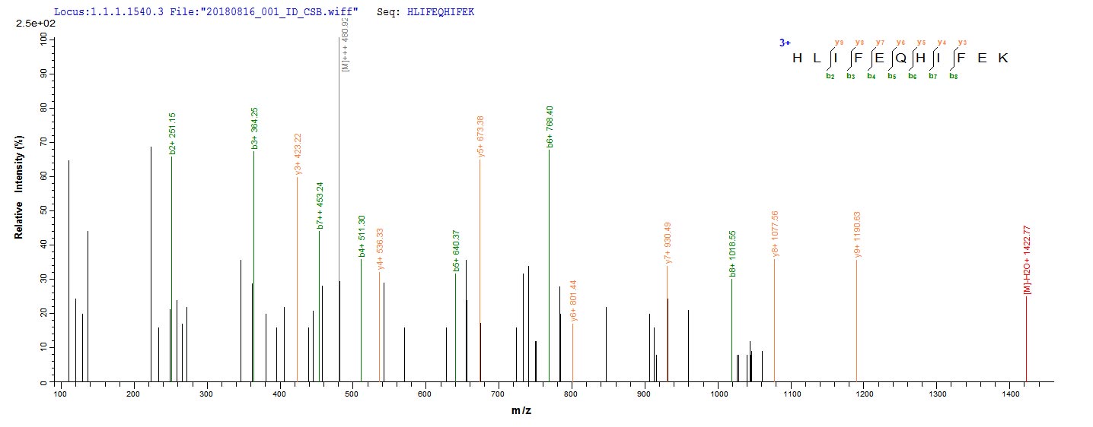This screenshot has width=1093, height=427.
Task: Select the y7+ 930.49 peak label
Action: [x=668, y=242]
